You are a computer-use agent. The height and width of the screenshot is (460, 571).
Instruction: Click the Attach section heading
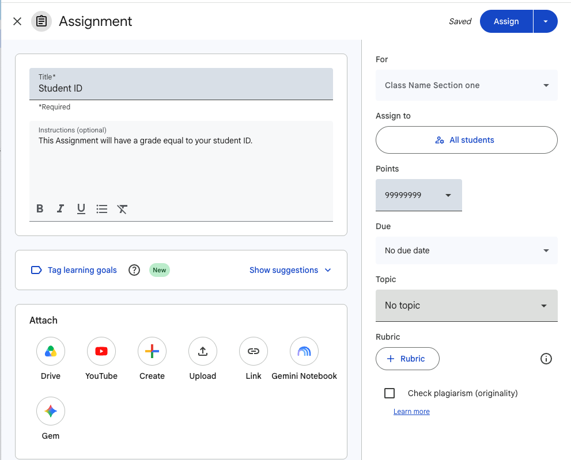coord(43,320)
